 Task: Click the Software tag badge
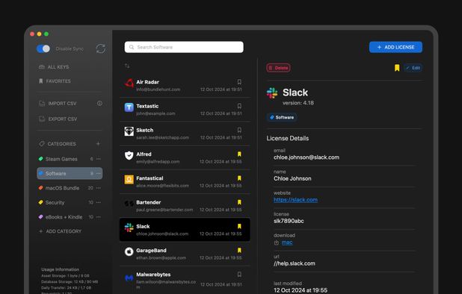coord(282,117)
